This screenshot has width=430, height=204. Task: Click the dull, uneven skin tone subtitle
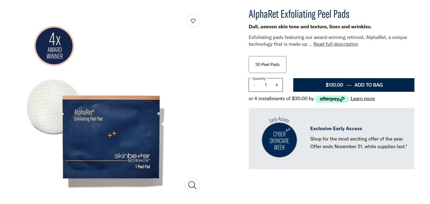[x=310, y=27]
